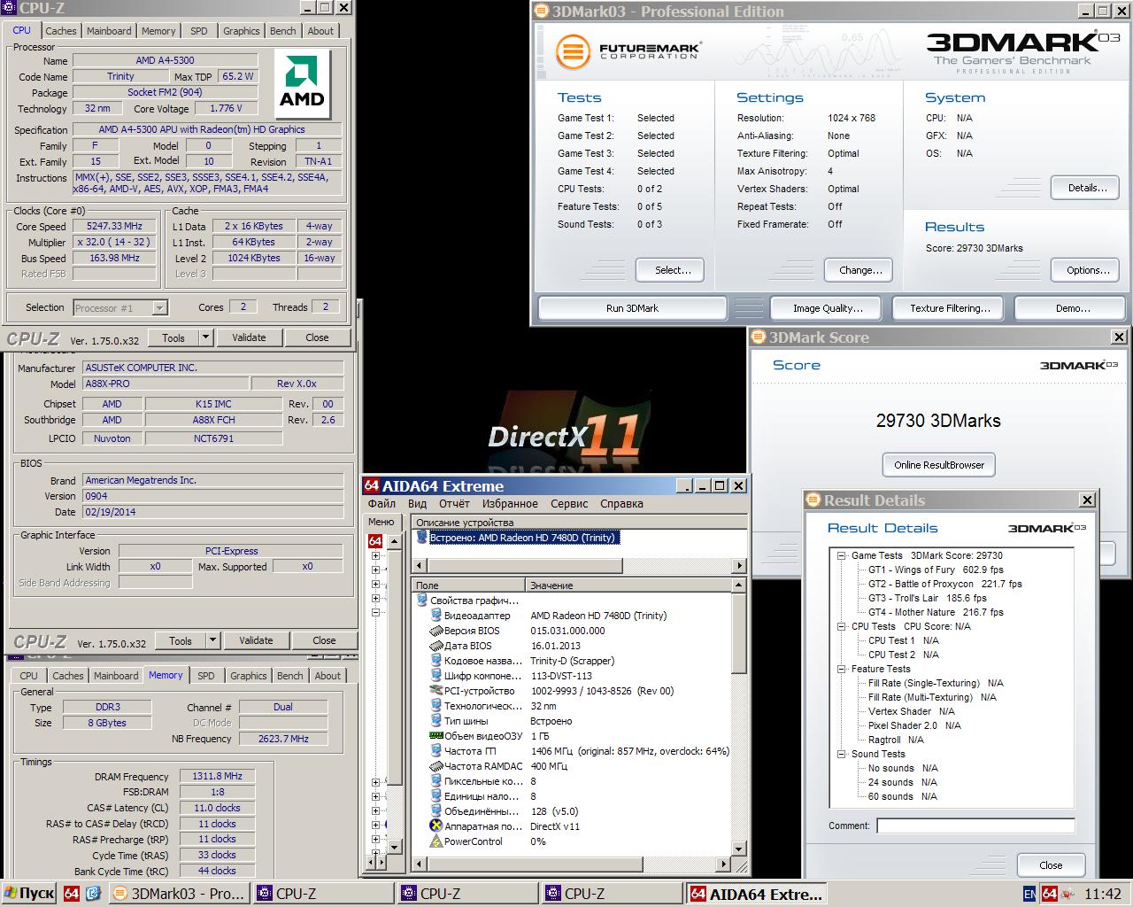Select the GT1 - Wings of Fury result
1133x907 pixels.
[x=936, y=570]
